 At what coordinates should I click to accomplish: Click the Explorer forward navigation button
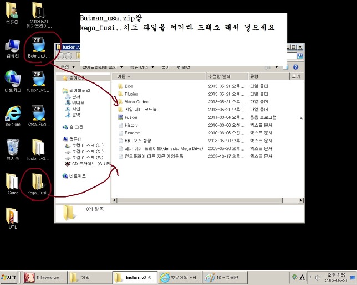(x=69, y=56)
